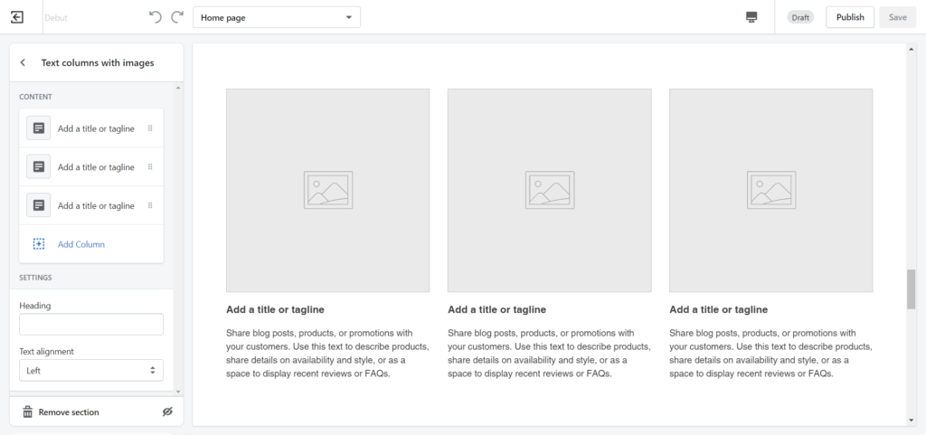Go back from Text columns with images

pyautogui.click(x=23, y=62)
